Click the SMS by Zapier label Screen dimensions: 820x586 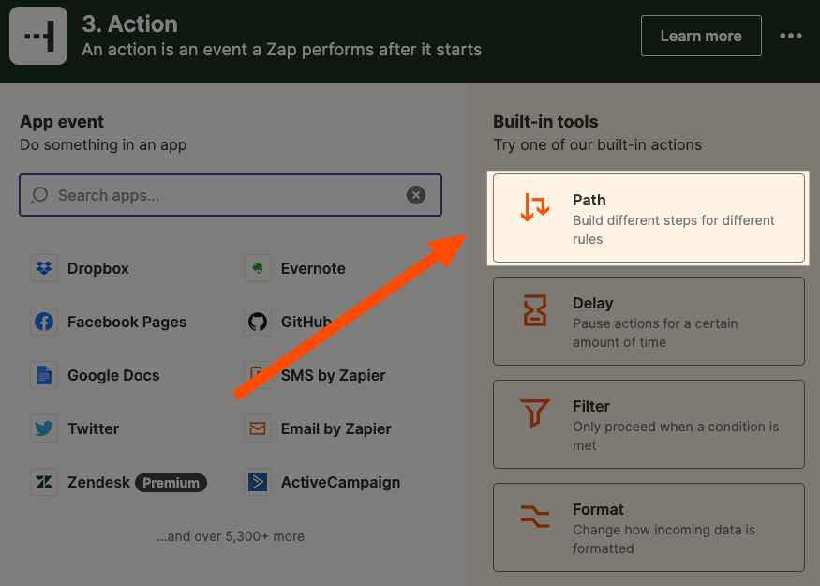tap(333, 375)
